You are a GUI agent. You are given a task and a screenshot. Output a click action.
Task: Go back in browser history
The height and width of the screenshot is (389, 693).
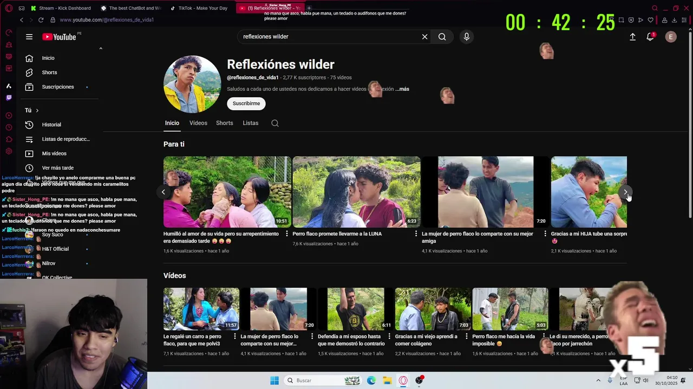click(x=22, y=20)
